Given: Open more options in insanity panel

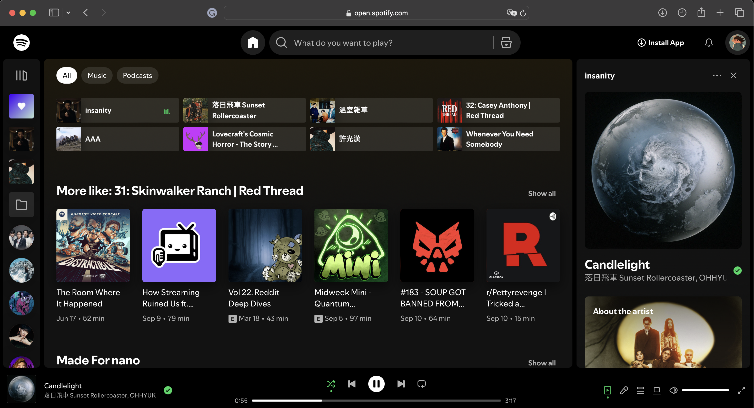Looking at the screenshot, I should point(717,75).
